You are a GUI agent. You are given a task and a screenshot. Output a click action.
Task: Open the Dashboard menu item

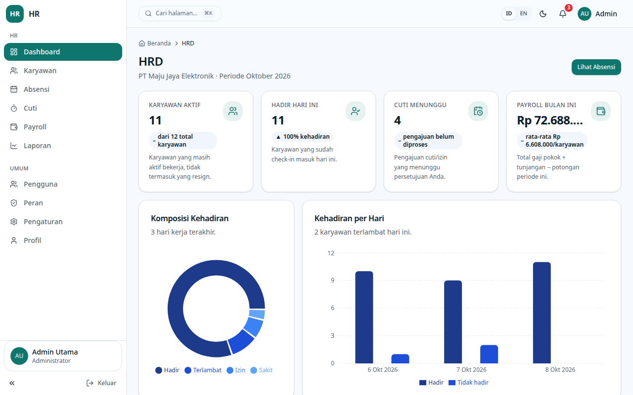coord(63,52)
